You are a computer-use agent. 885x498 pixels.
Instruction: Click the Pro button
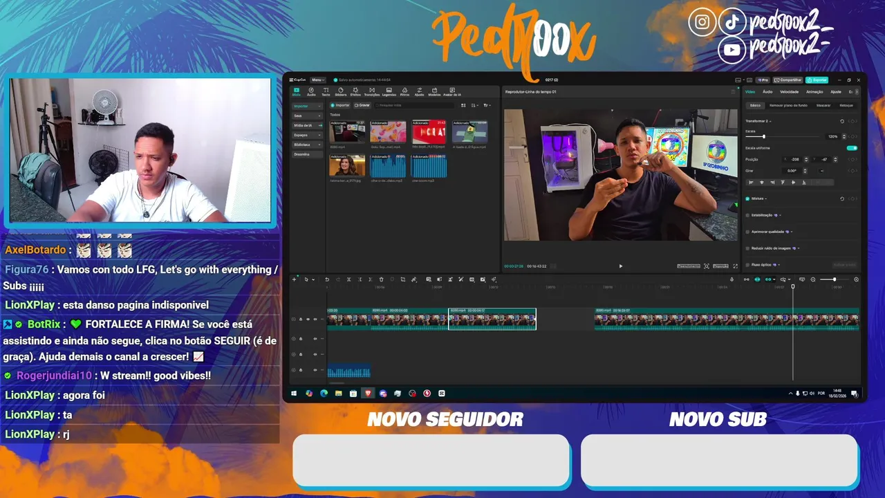763,80
